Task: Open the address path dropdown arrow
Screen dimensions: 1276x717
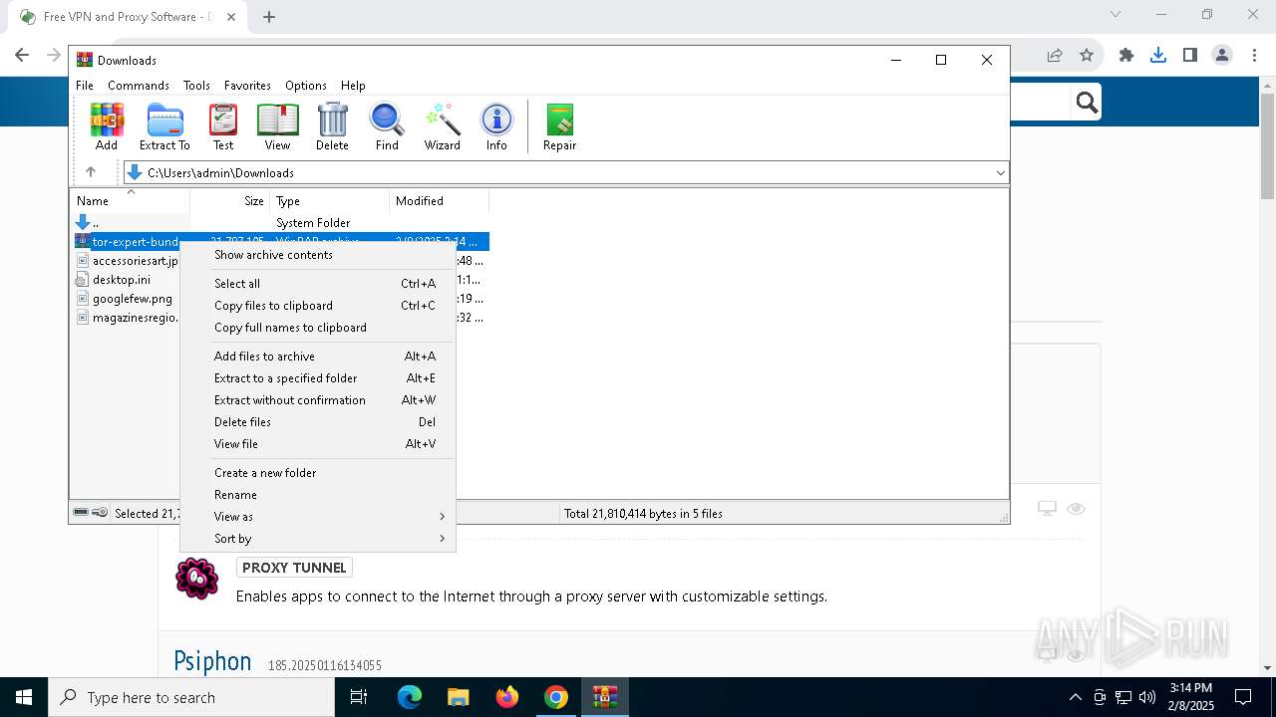Action: 1001,173
